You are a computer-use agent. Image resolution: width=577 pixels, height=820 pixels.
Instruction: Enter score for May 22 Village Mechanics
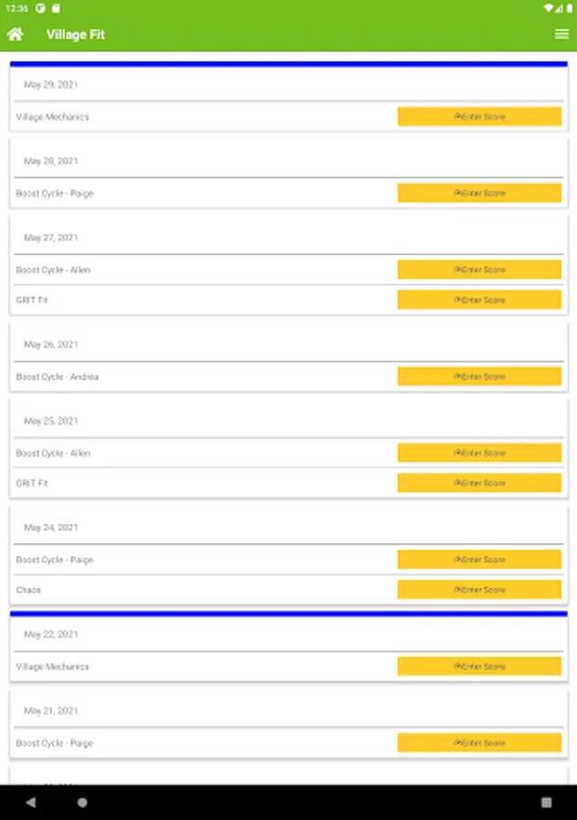(479, 666)
